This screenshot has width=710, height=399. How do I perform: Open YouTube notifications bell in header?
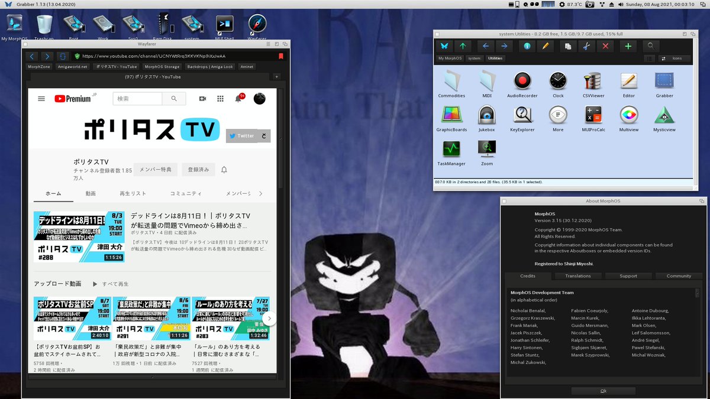238,98
